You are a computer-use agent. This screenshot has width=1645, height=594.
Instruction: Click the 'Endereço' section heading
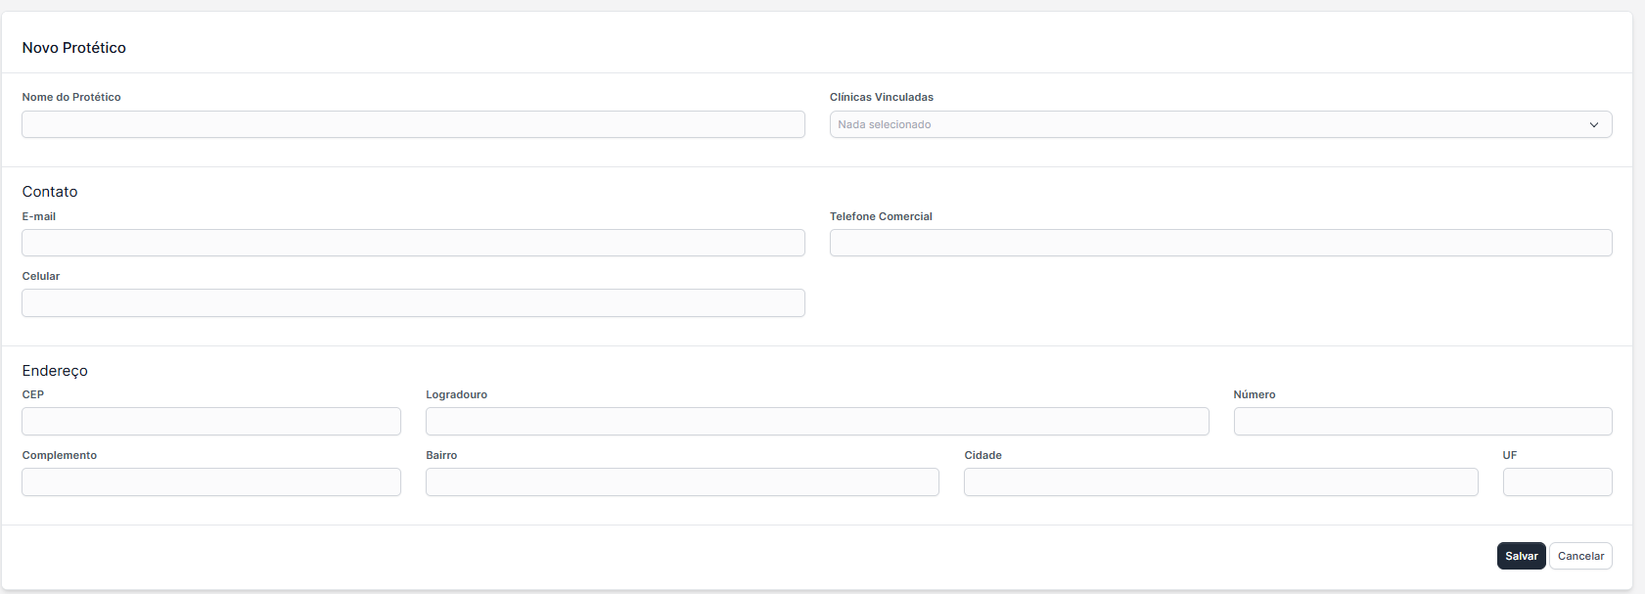(x=55, y=371)
